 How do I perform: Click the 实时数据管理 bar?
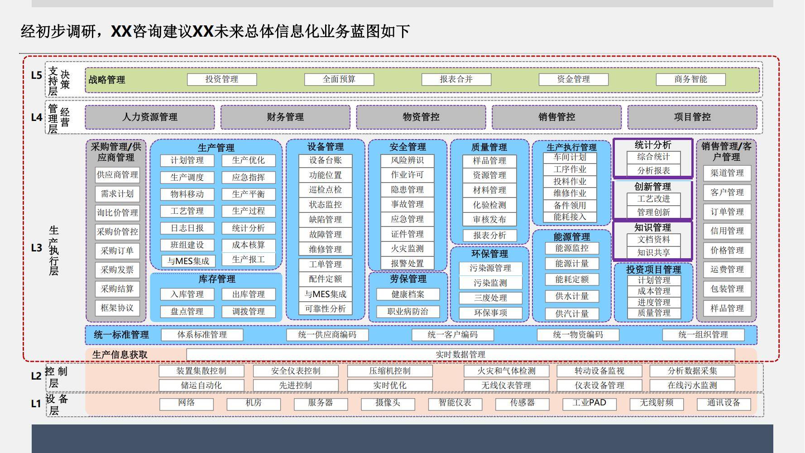tap(460, 355)
